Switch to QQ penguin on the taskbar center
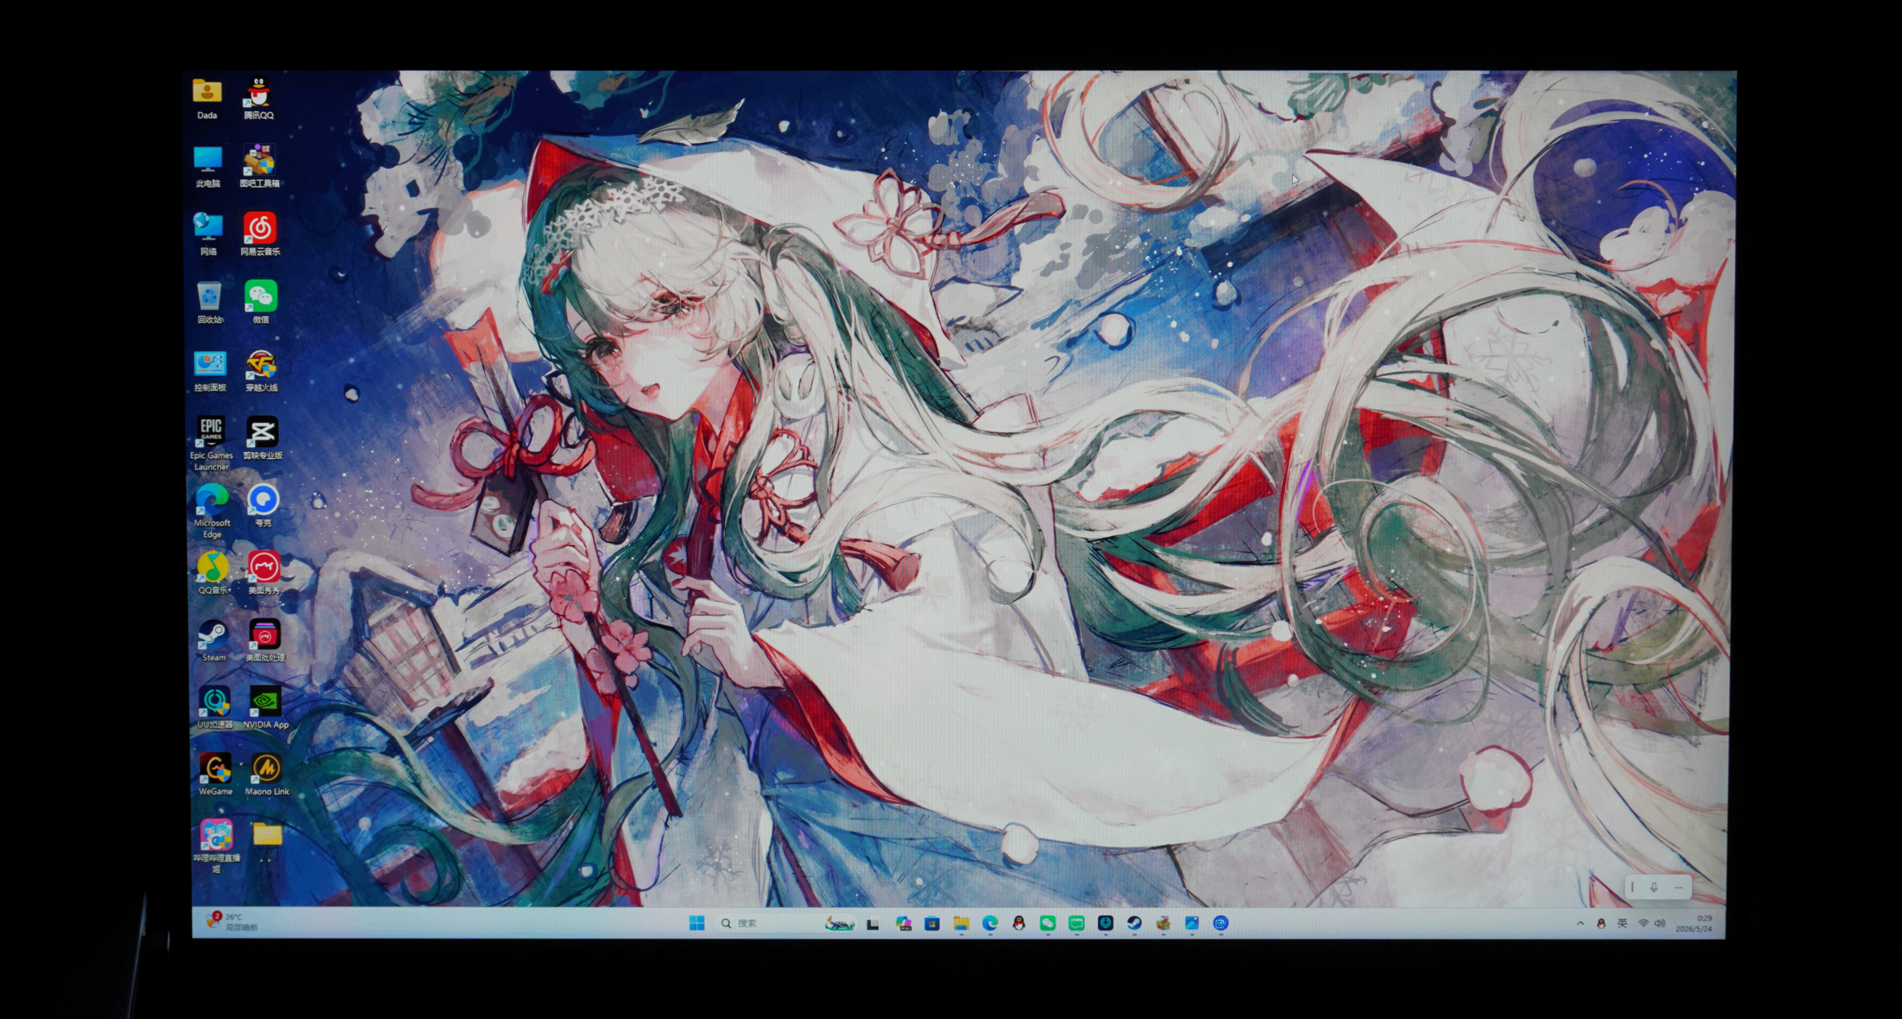 [x=1019, y=924]
